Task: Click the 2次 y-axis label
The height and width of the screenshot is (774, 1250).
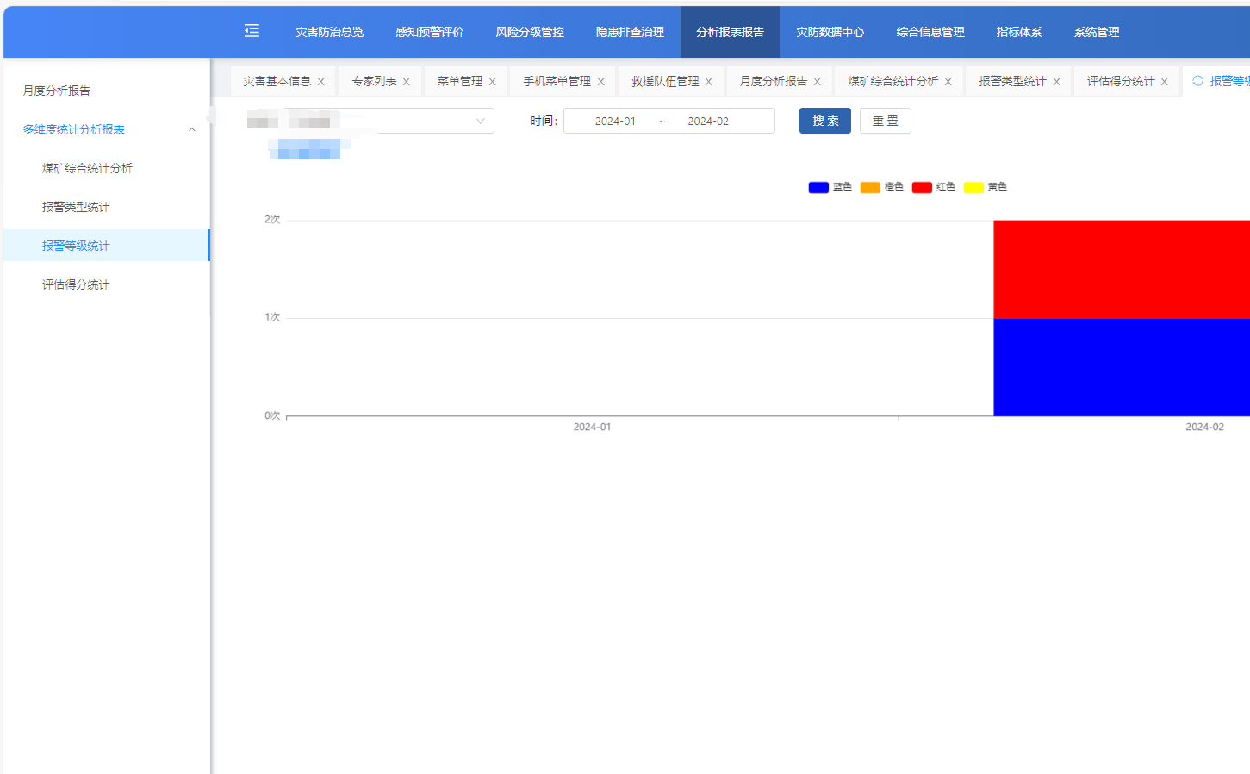Action: pyautogui.click(x=272, y=220)
